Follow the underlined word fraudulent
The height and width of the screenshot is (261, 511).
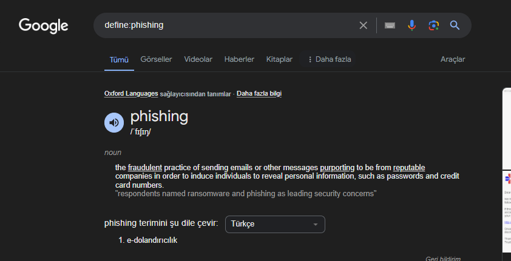coord(145,168)
